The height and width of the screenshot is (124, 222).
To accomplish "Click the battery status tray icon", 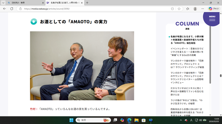I will pos(205,120).
